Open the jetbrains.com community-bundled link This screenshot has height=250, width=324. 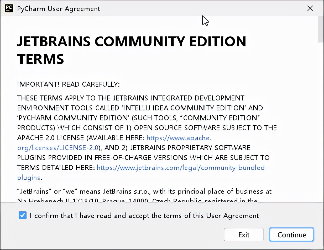182,167
